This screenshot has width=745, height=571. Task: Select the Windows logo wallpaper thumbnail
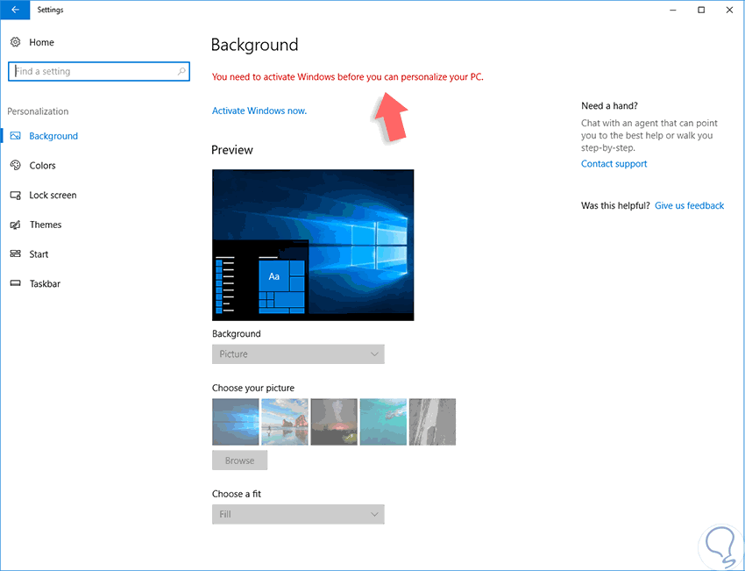click(236, 422)
